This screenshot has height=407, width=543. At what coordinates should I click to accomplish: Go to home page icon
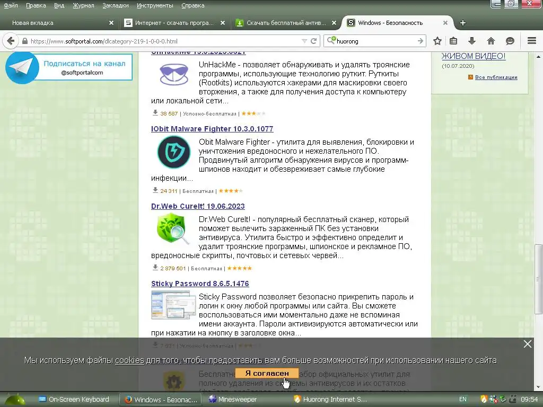pos(491,41)
